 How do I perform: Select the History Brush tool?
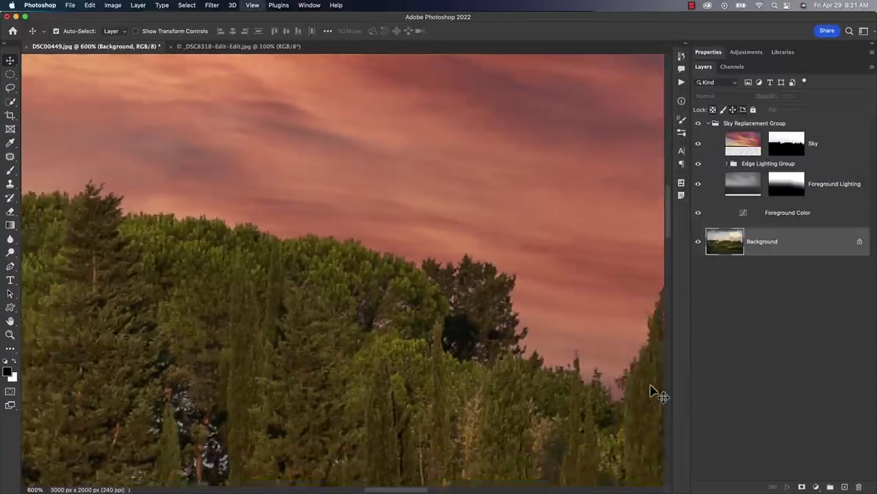tap(10, 197)
